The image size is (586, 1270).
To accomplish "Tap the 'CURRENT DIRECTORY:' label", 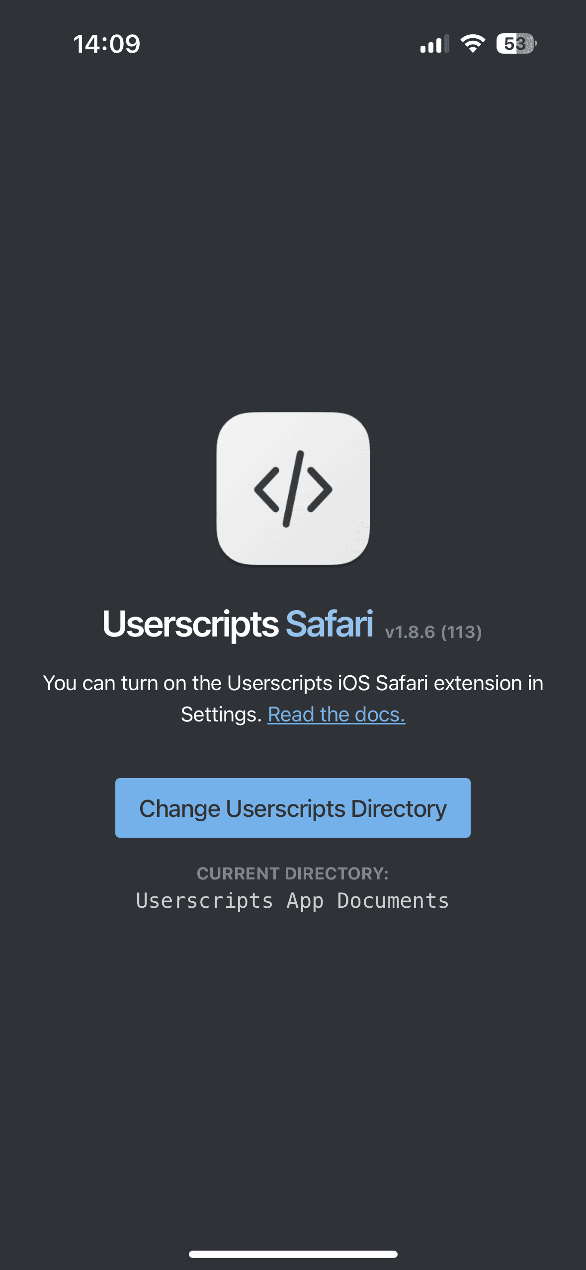I will click(x=293, y=873).
